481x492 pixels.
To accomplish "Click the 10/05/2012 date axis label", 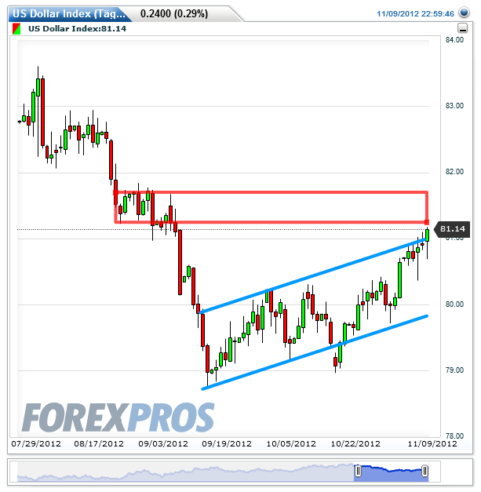I will tap(291, 443).
